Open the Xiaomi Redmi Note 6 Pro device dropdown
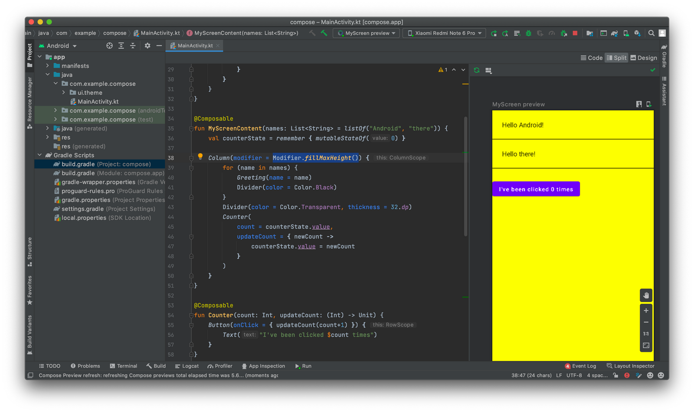694x413 pixels. (x=444, y=33)
